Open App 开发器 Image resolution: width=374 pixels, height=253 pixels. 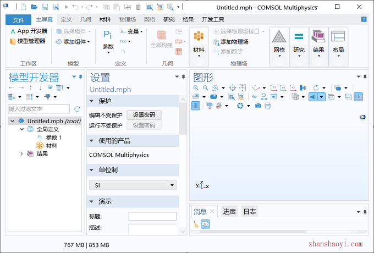(29, 31)
